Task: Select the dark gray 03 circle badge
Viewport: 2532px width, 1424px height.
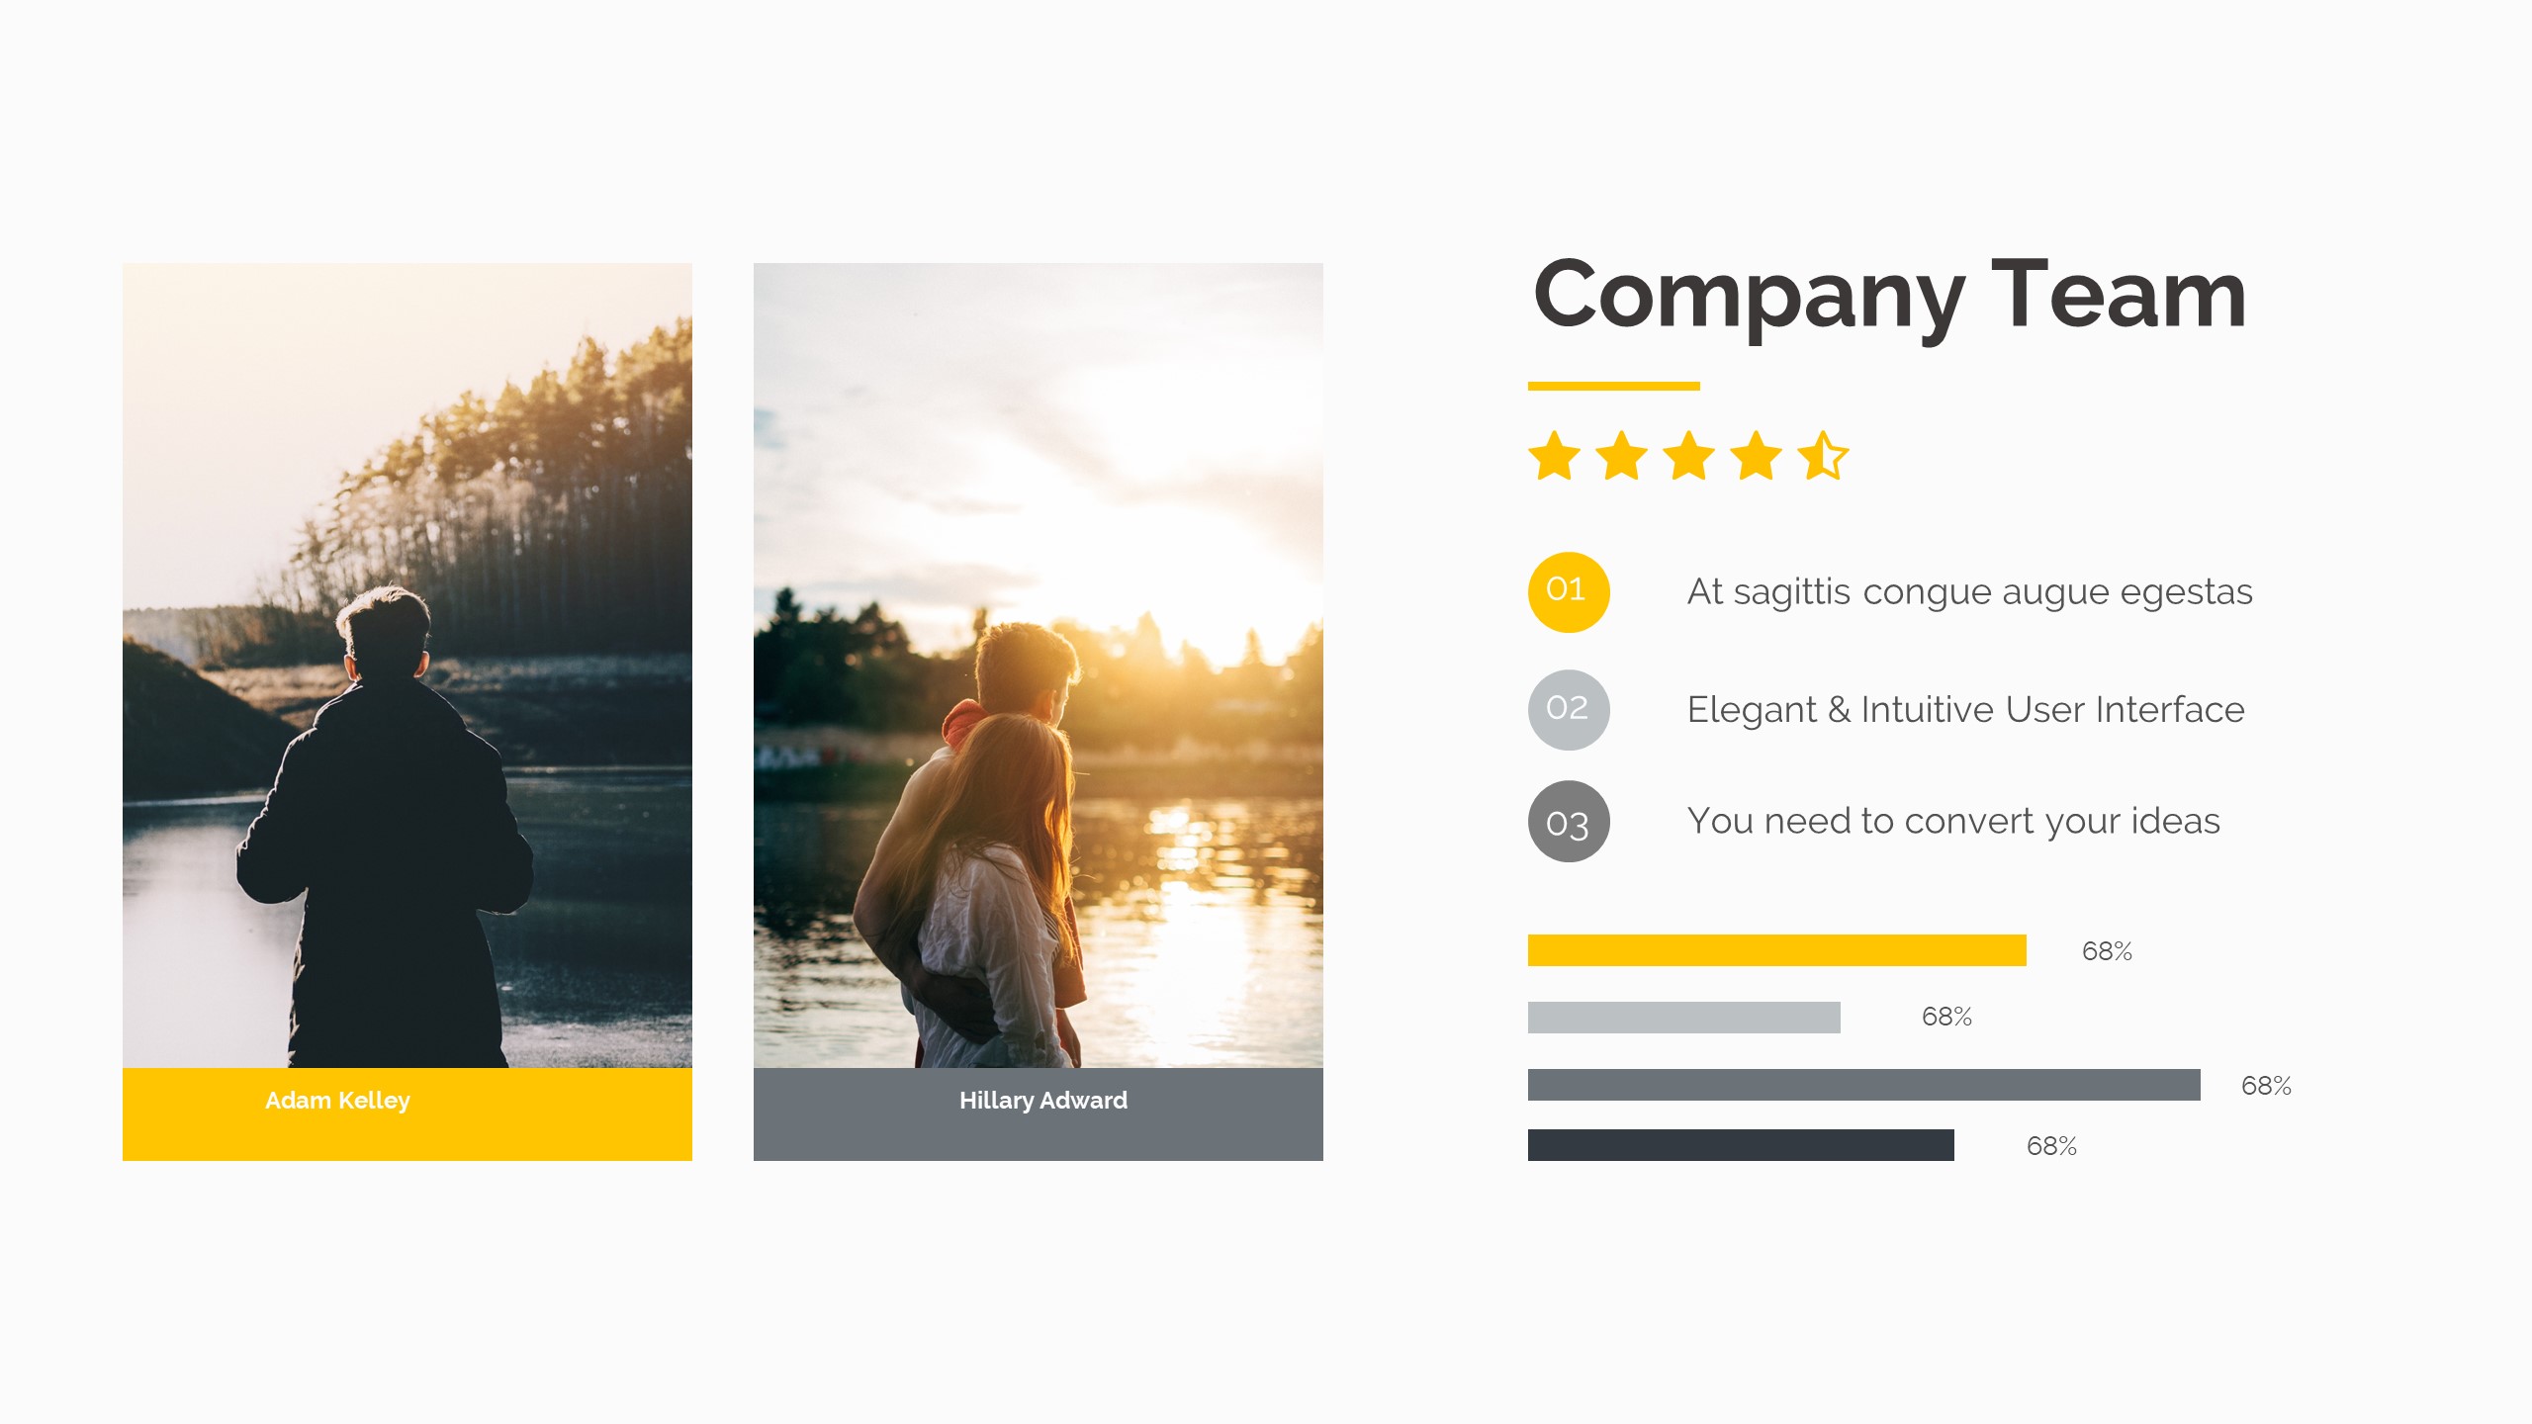Action: [x=1569, y=822]
